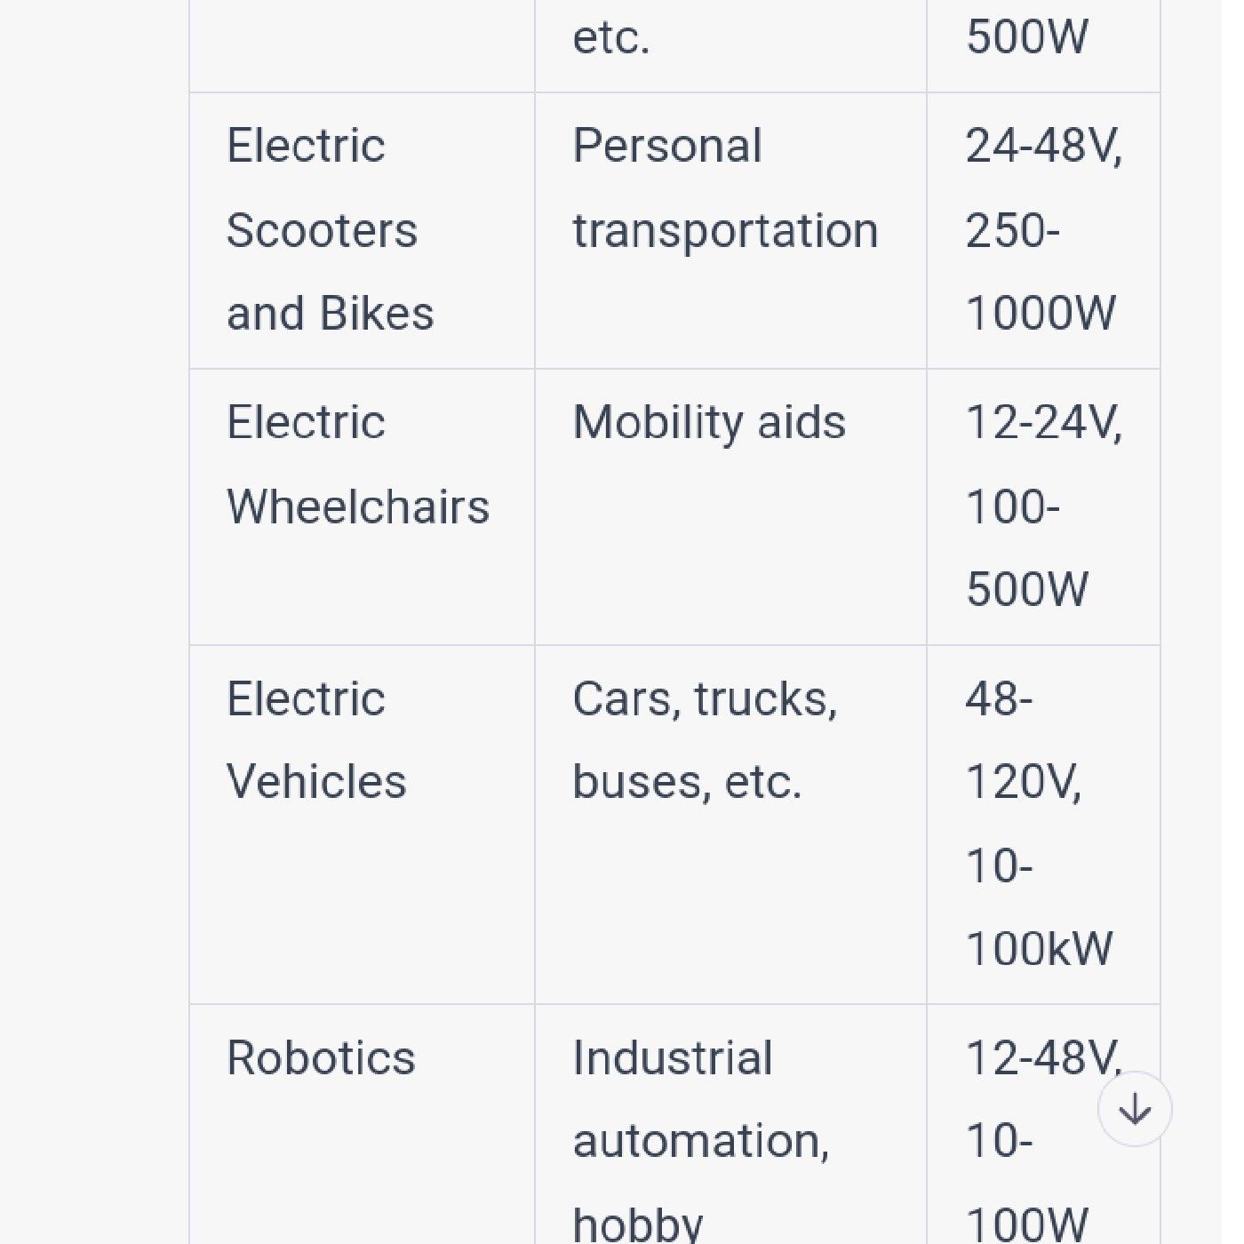Image resolution: width=1244 pixels, height=1244 pixels.
Task: Click the Cars, trucks, buses cell
Action: coord(730,825)
